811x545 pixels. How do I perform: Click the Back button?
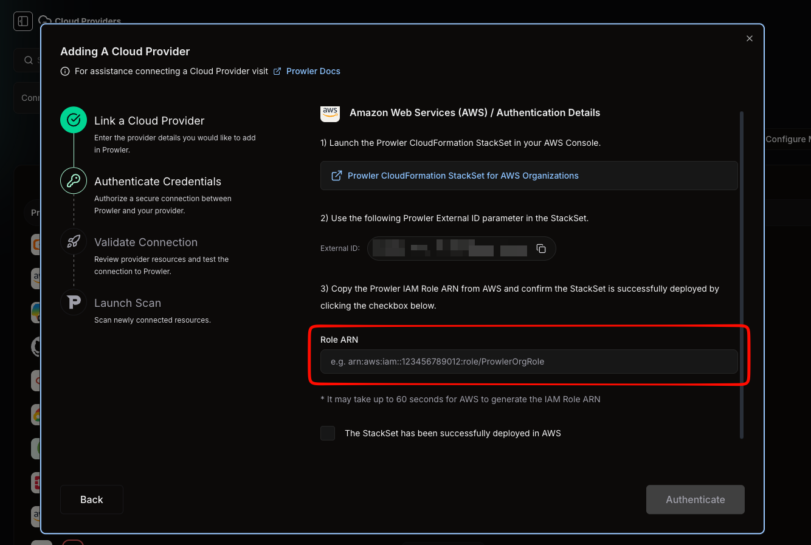pyautogui.click(x=91, y=499)
